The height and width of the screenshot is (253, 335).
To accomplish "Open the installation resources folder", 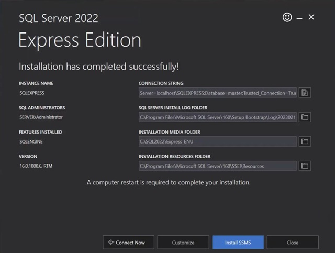I will 305,166.
